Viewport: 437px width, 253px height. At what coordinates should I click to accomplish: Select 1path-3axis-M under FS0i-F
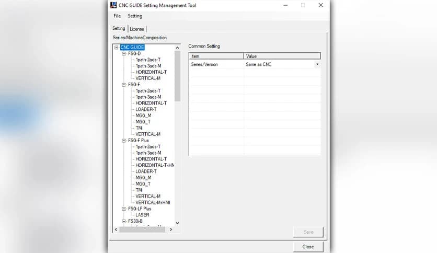(x=148, y=97)
